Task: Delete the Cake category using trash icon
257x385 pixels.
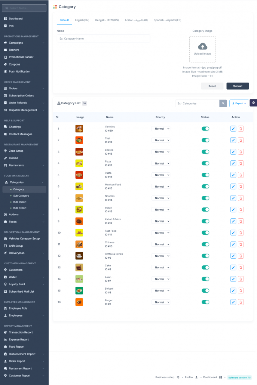Action: coord(241,268)
